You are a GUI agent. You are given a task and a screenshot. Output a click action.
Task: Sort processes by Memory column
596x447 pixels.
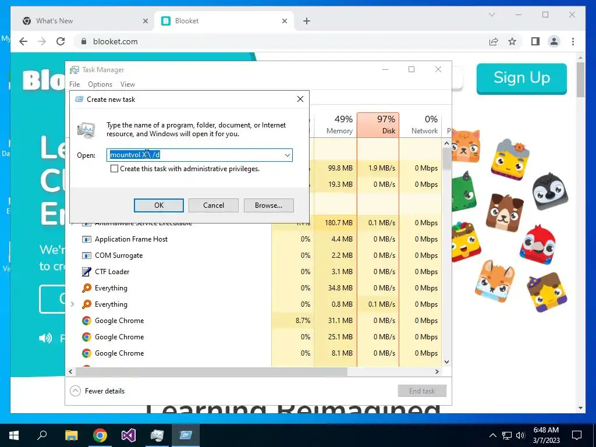(336, 125)
